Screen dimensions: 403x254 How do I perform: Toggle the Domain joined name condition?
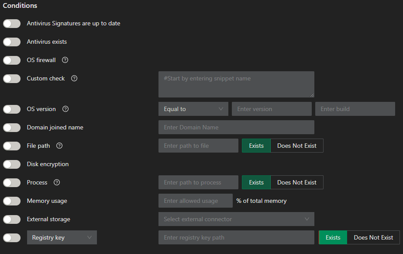point(12,127)
